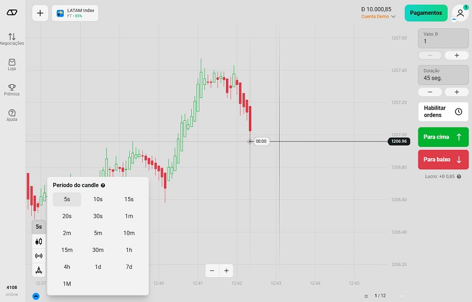This screenshot has height=302, width=472.
Task: Open the signals broadcast icon
Action: click(39, 255)
